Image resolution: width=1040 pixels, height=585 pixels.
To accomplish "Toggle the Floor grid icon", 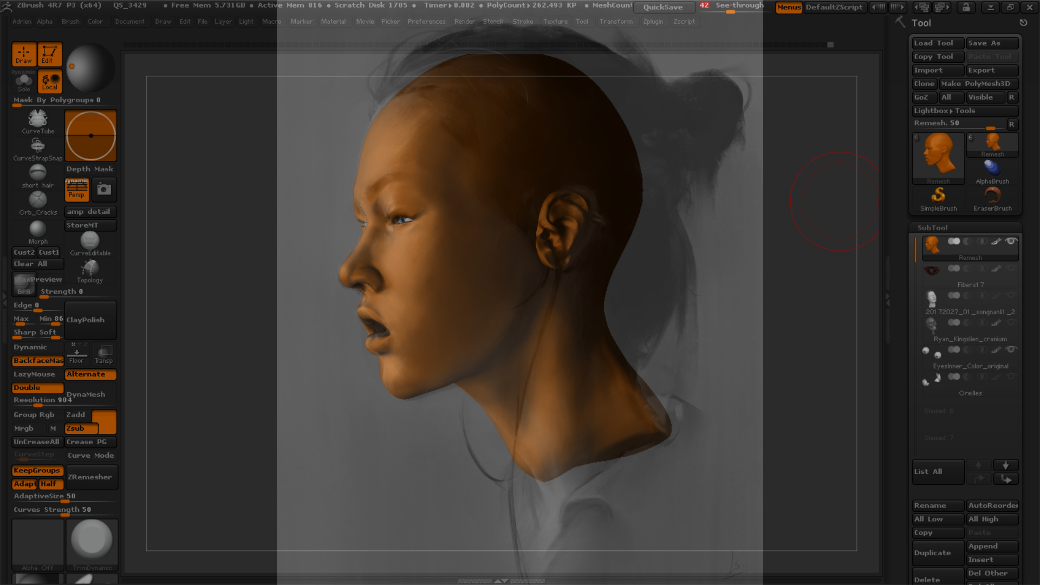I will pos(76,353).
